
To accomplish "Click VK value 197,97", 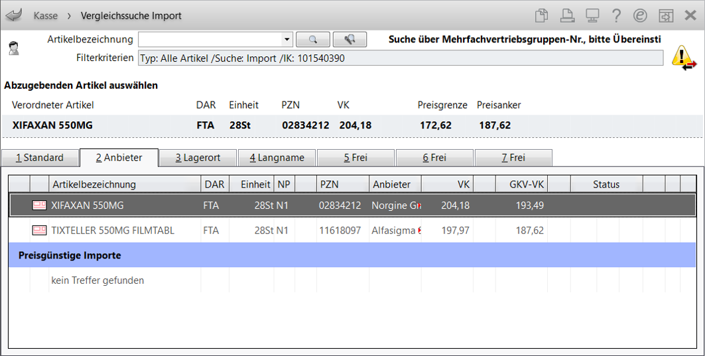I will pos(455,231).
